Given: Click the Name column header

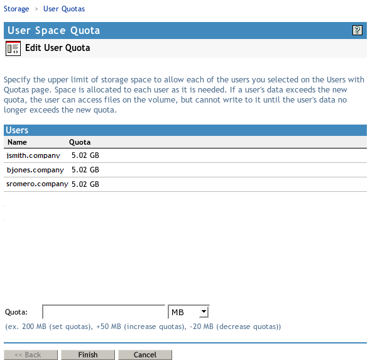Looking at the screenshot, I should [x=17, y=142].
